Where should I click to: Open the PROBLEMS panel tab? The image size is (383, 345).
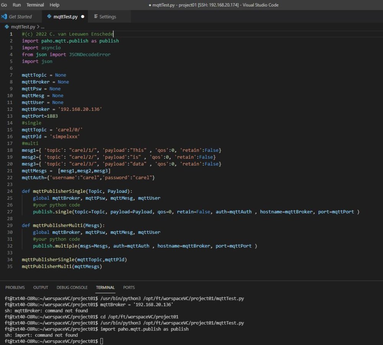point(15,287)
